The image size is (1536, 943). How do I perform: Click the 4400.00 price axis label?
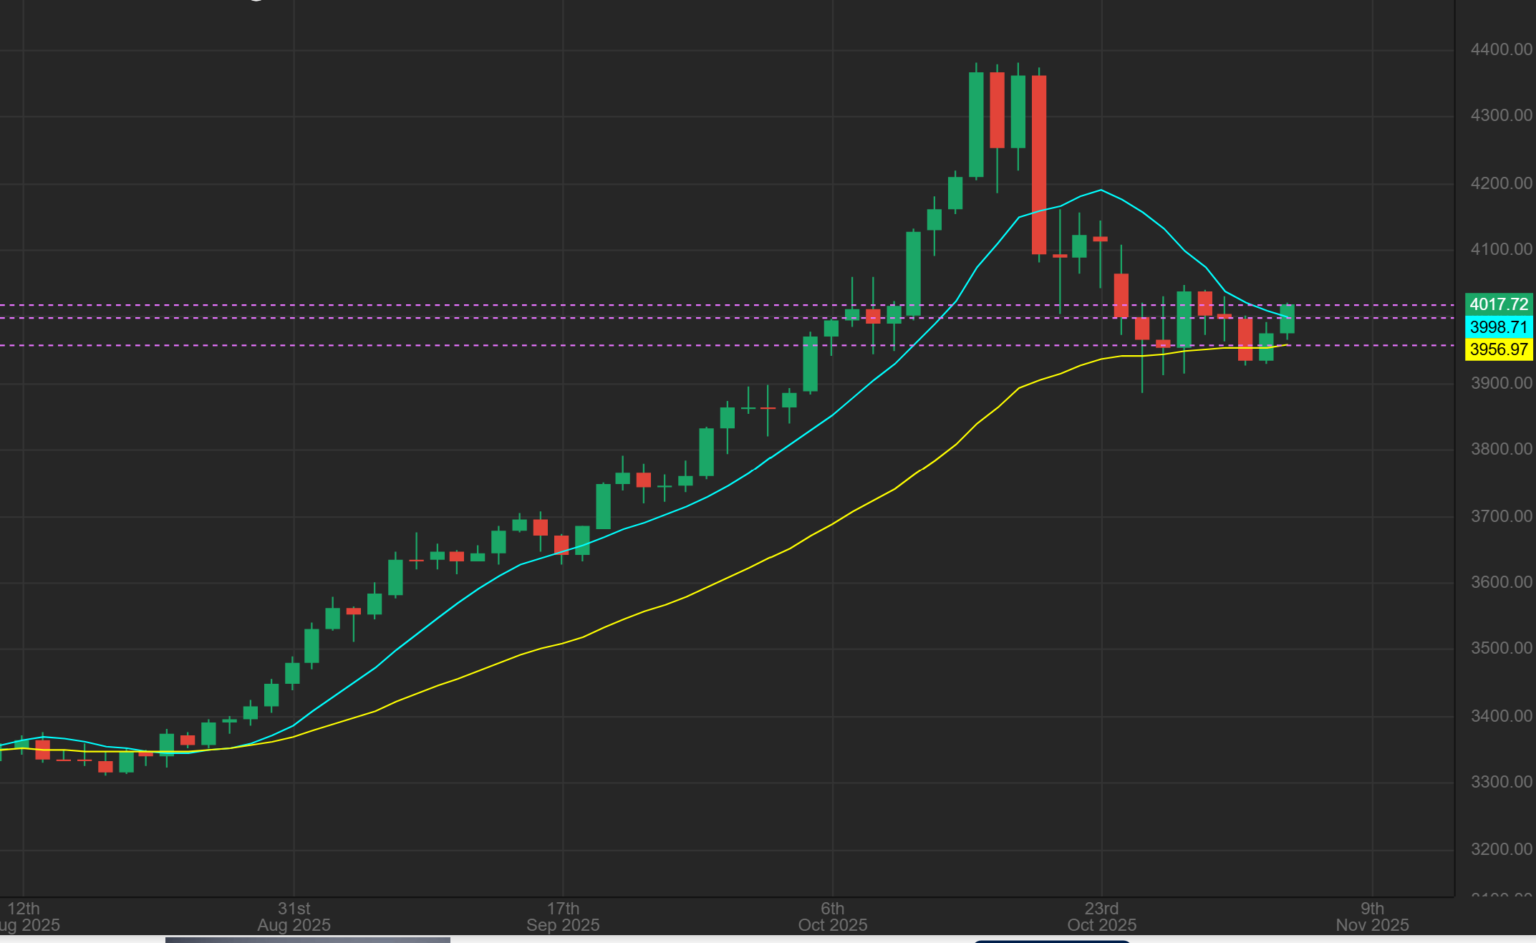[x=1501, y=49]
